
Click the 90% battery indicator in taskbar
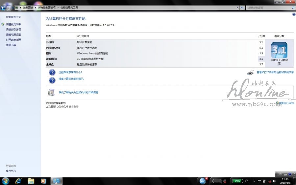pos(237,181)
